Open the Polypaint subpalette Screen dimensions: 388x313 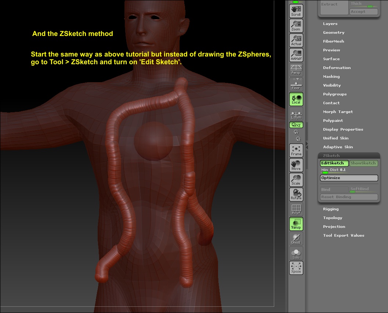[333, 120]
